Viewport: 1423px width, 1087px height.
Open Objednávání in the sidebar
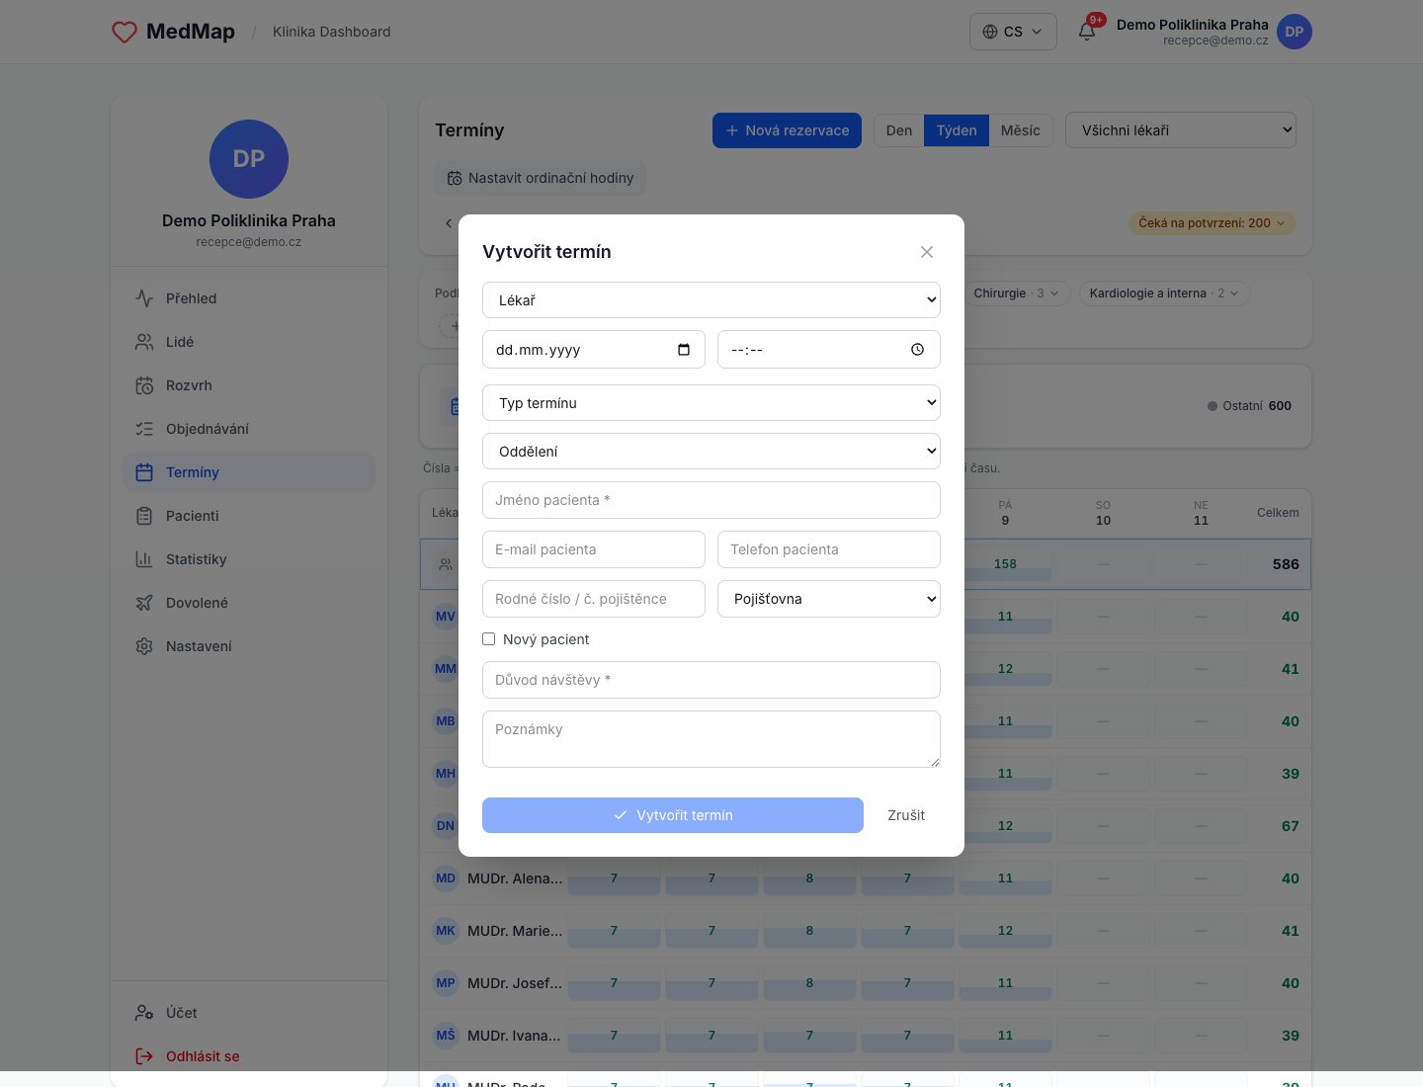249,429
